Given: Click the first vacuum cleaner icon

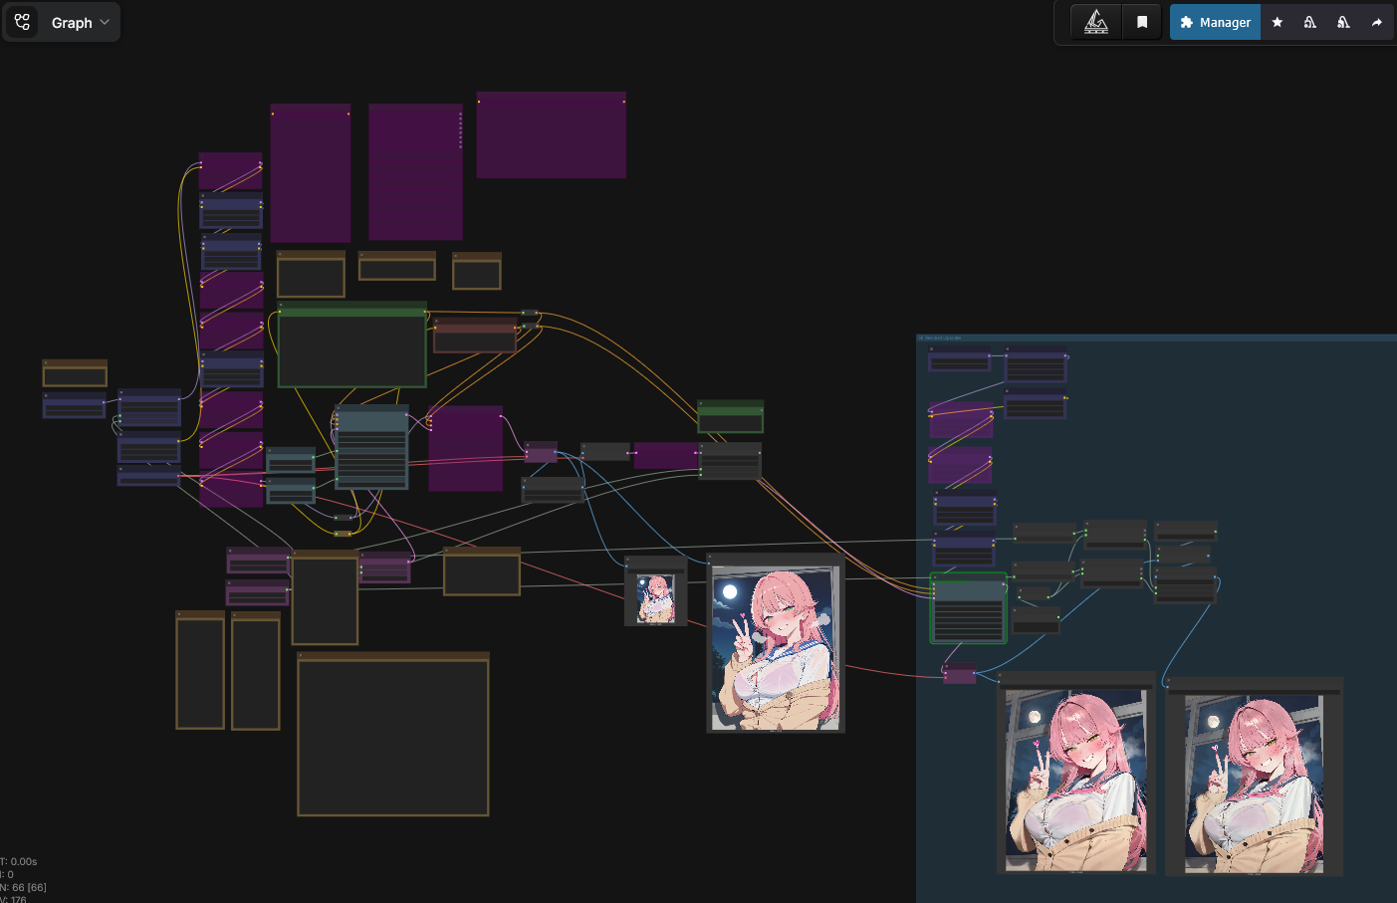Looking at the screenshot, I should pos(1310,22).
